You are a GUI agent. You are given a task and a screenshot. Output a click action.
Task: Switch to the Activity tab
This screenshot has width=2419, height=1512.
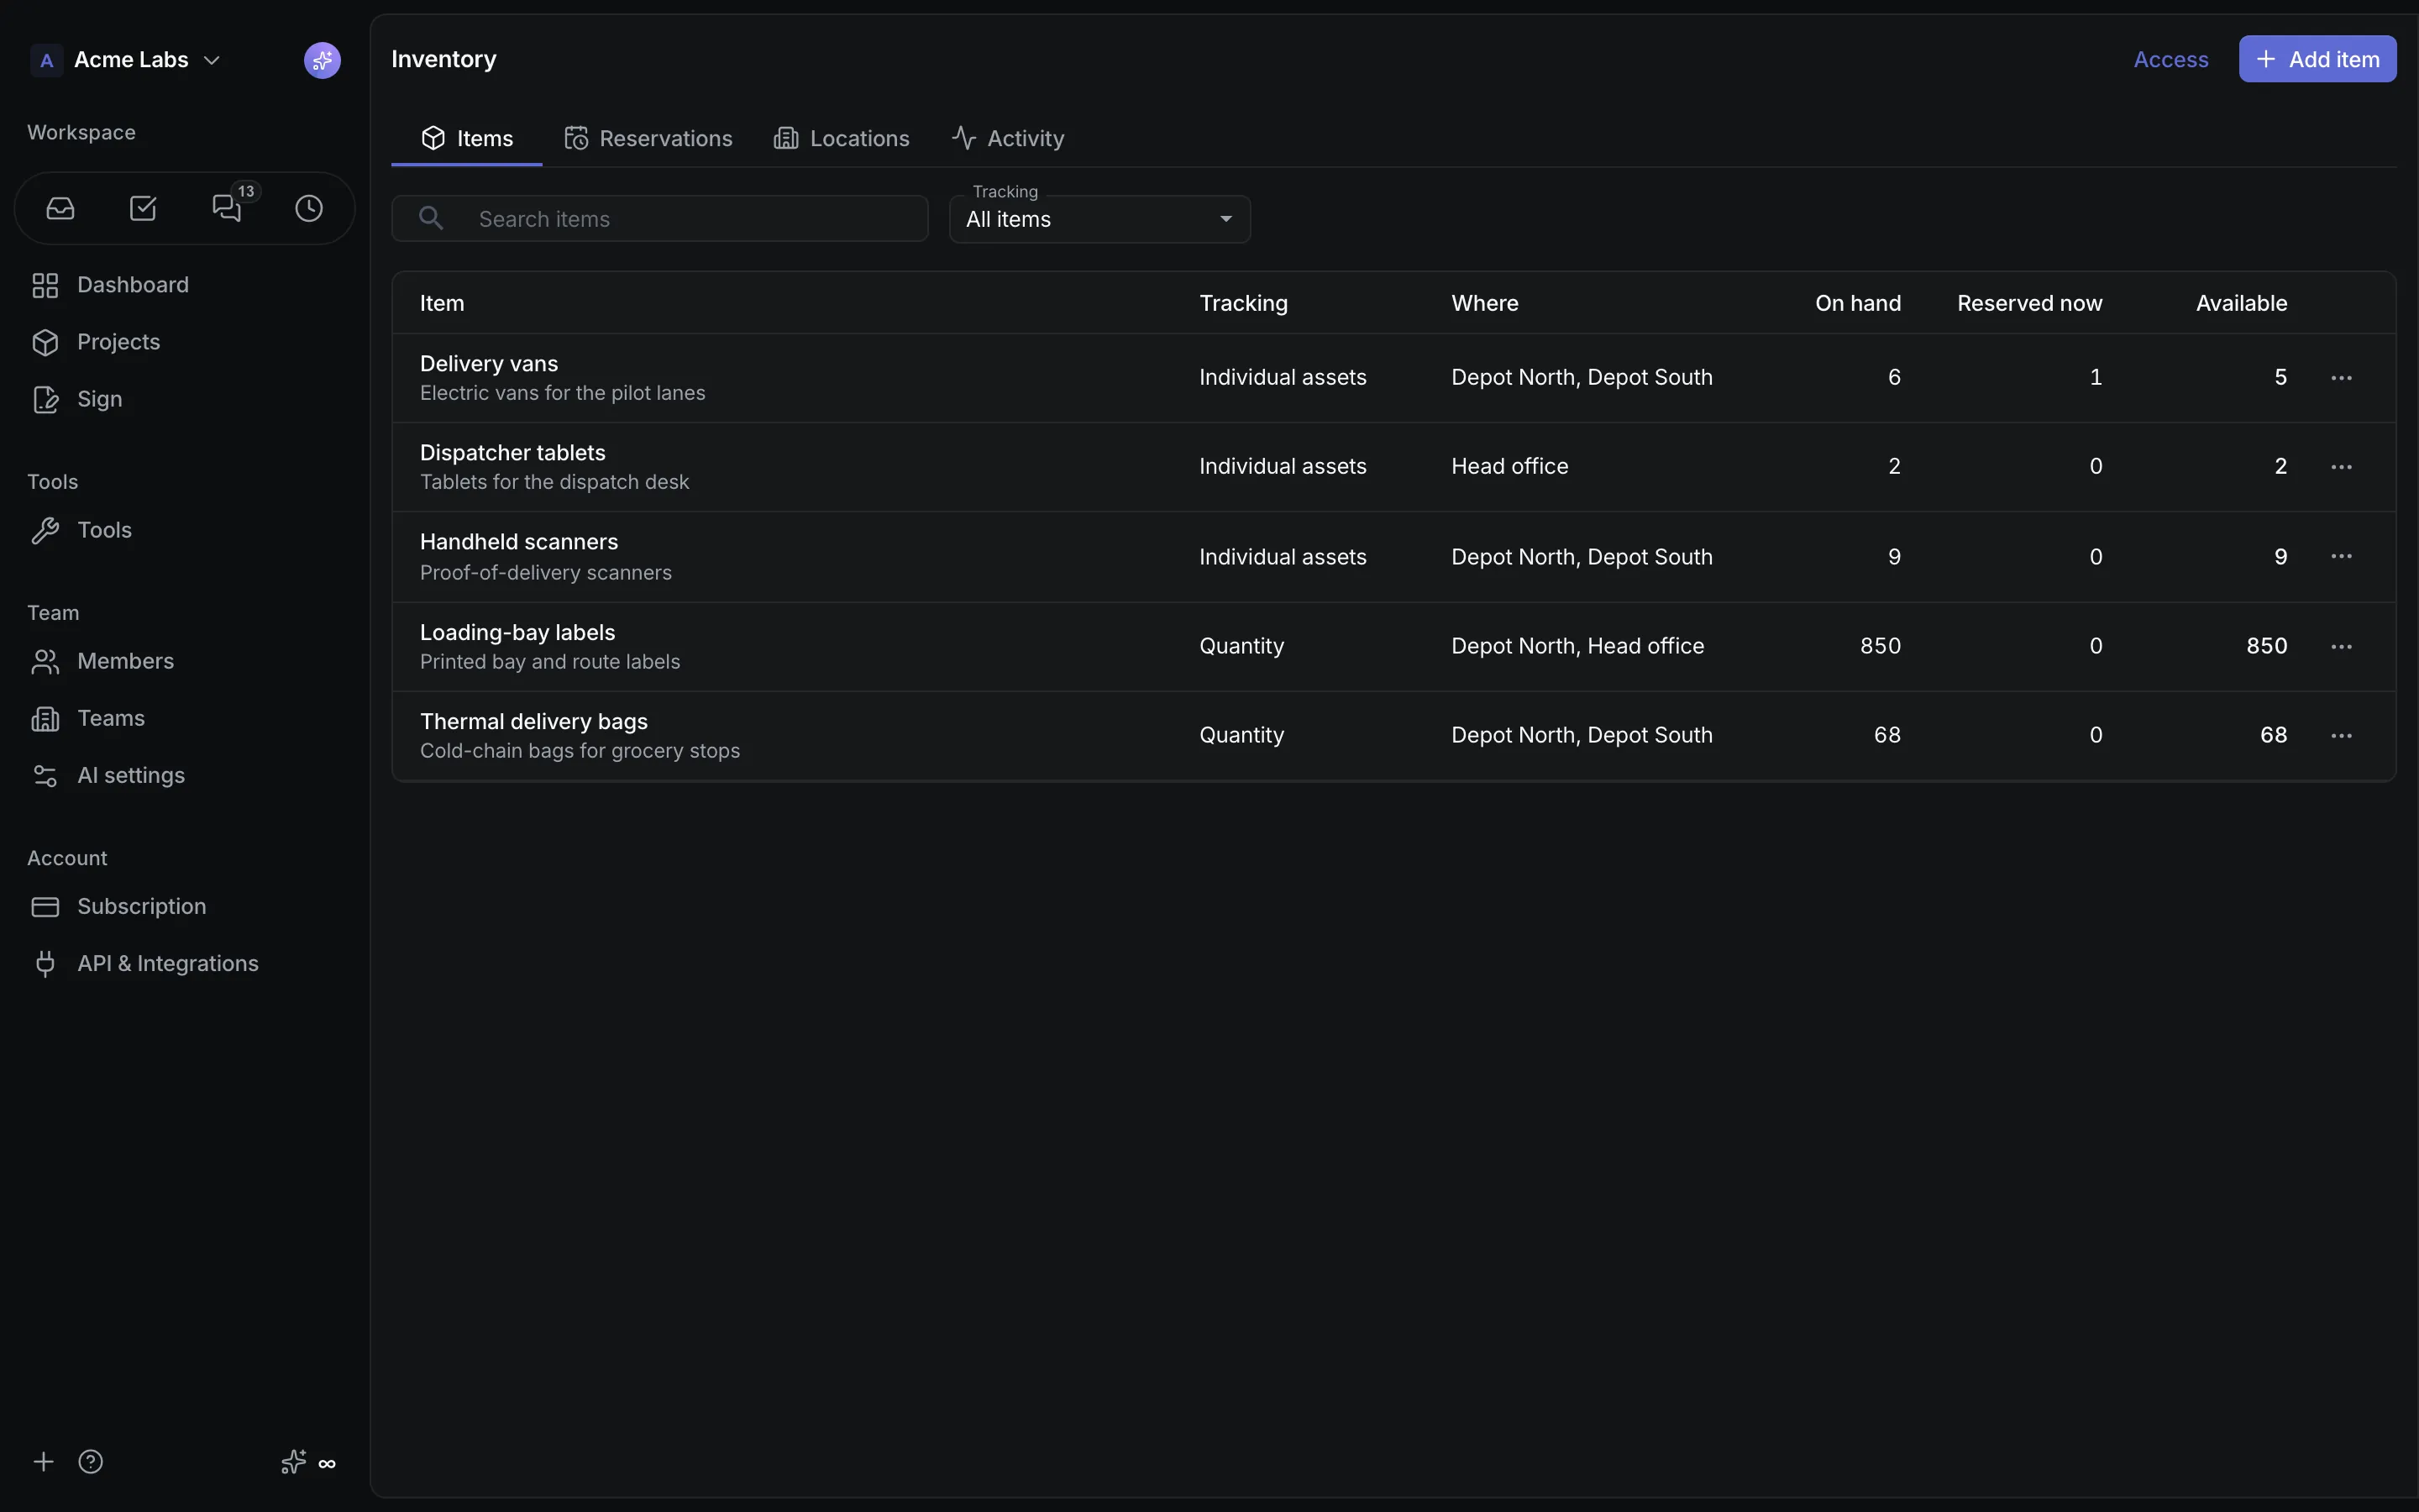(1008, 138)
